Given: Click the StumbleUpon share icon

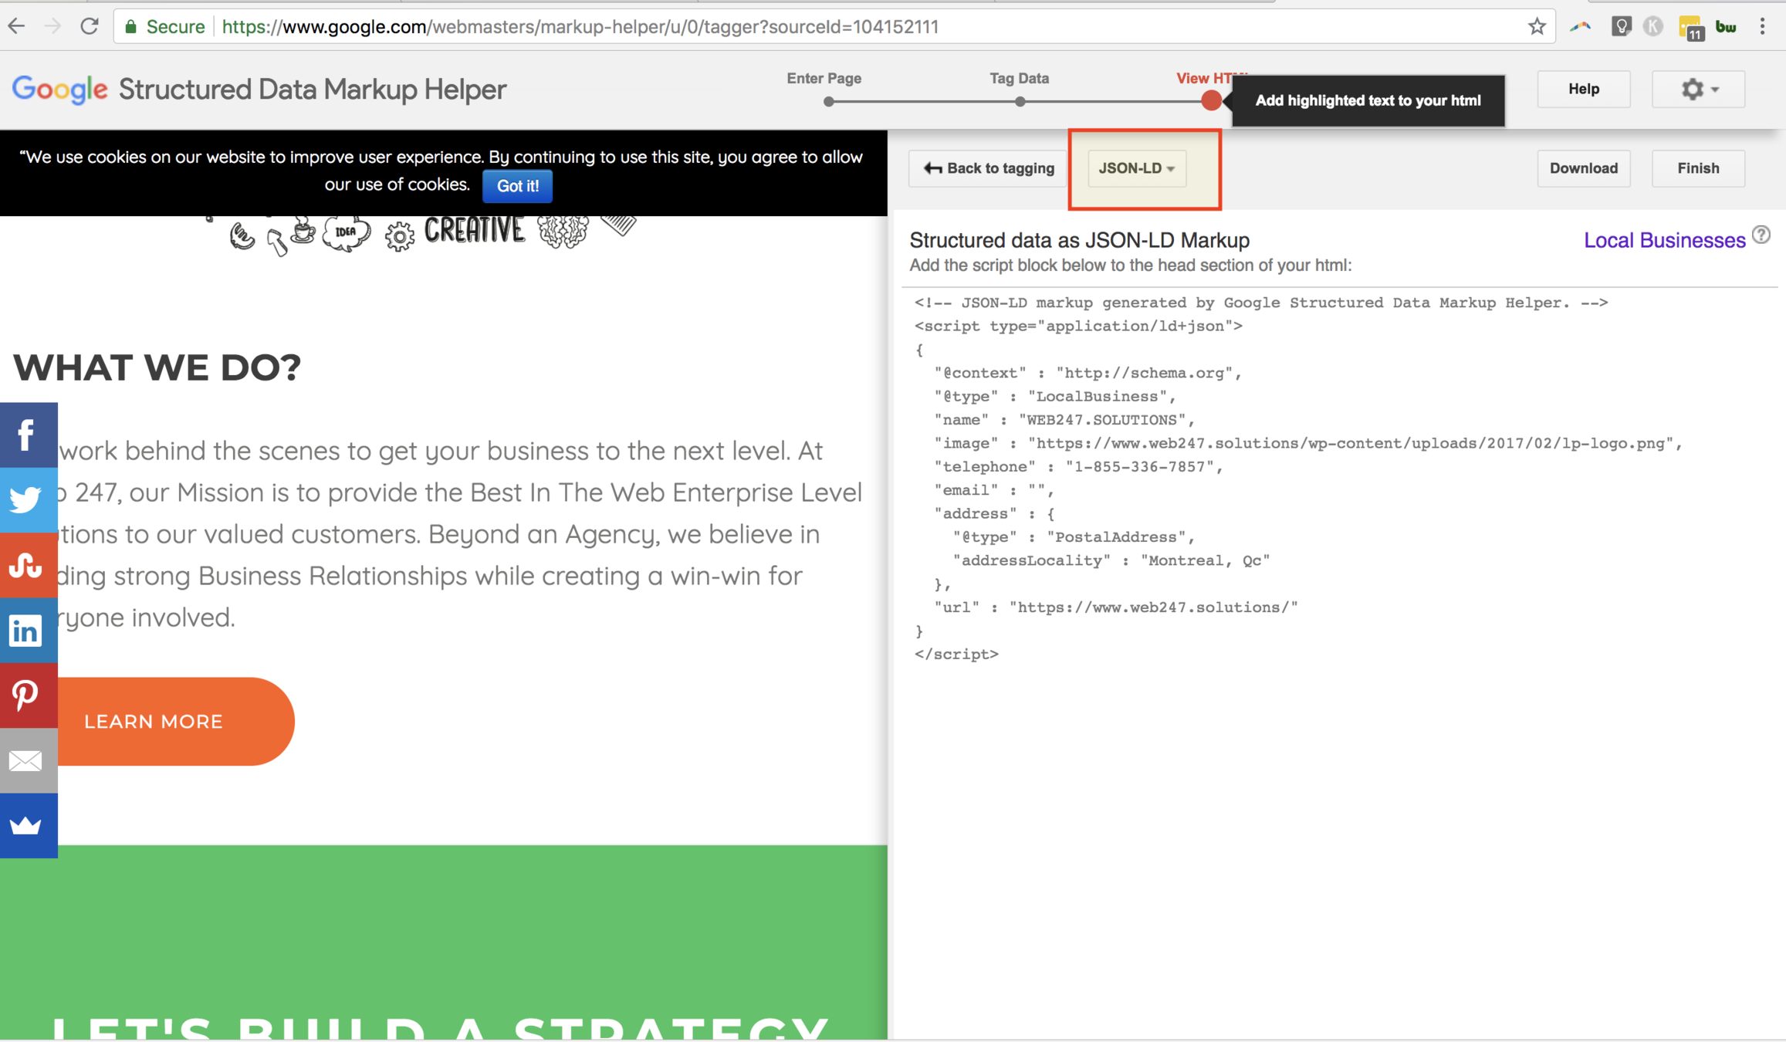Looking at the screenshot, I should [x=28, y=566].
